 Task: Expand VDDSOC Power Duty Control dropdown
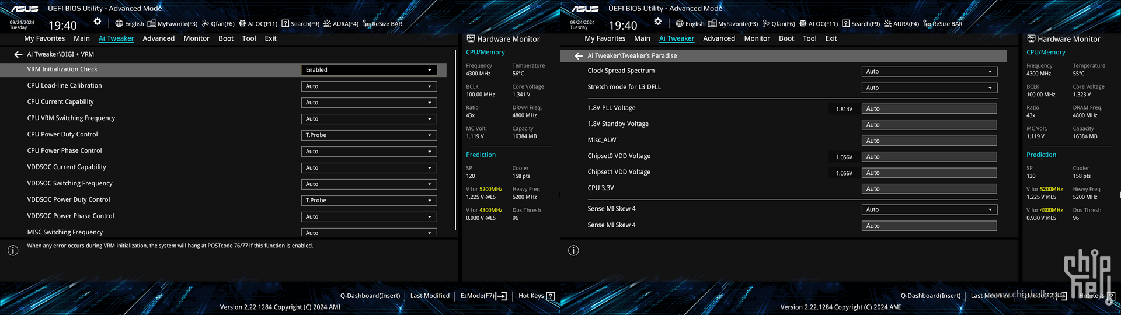pyautogui.click(x=369, y=201)
